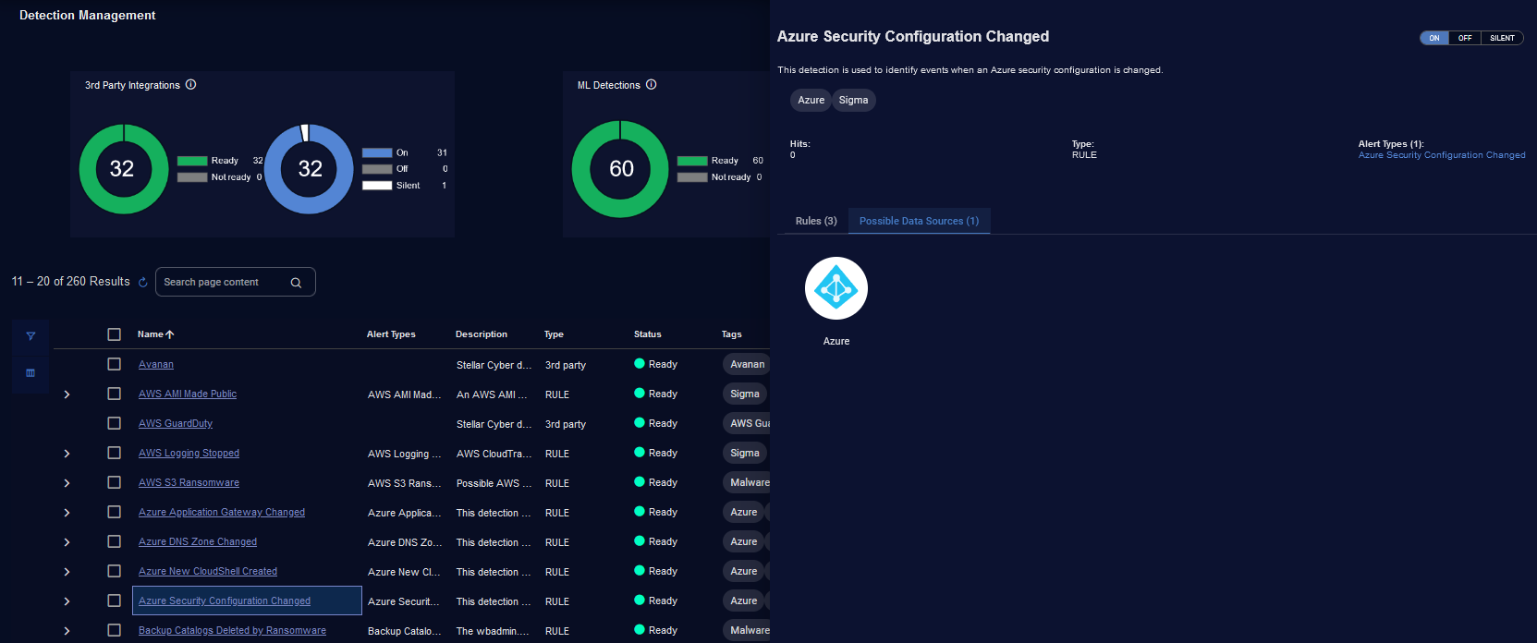Open the 3rd Party Integrations info icon

click(x=190, y=84)
